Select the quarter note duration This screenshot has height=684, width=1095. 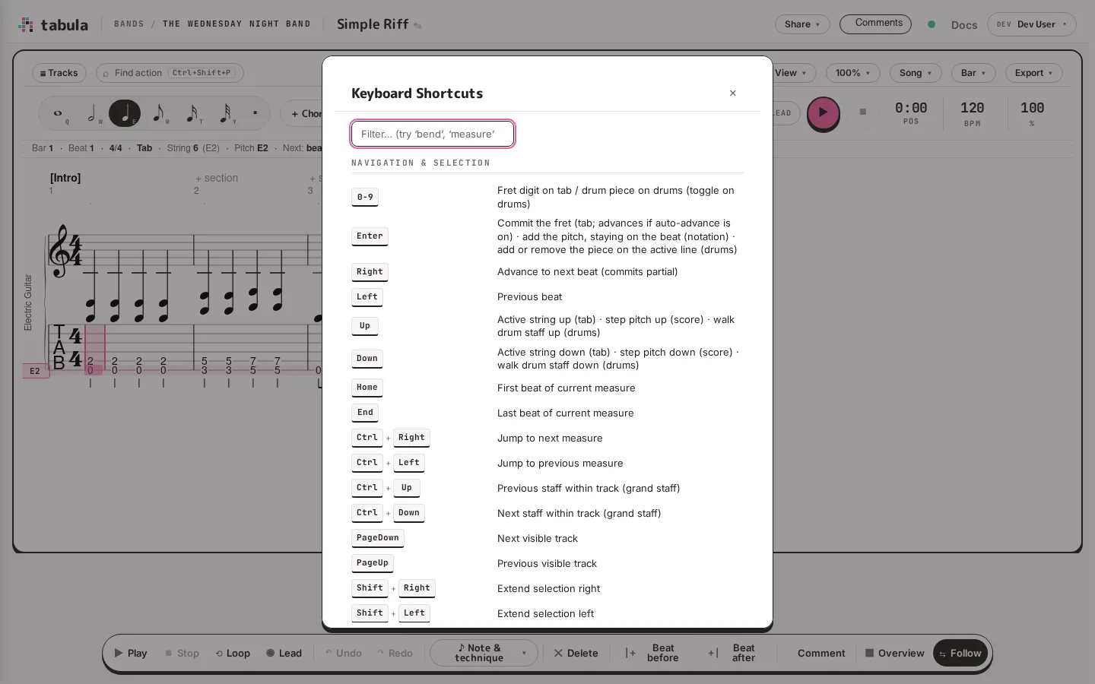point(125,113)
